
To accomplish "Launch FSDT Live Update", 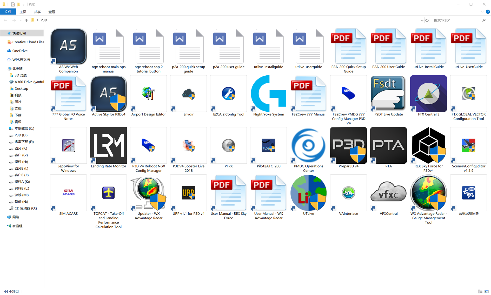I will 388,96.
